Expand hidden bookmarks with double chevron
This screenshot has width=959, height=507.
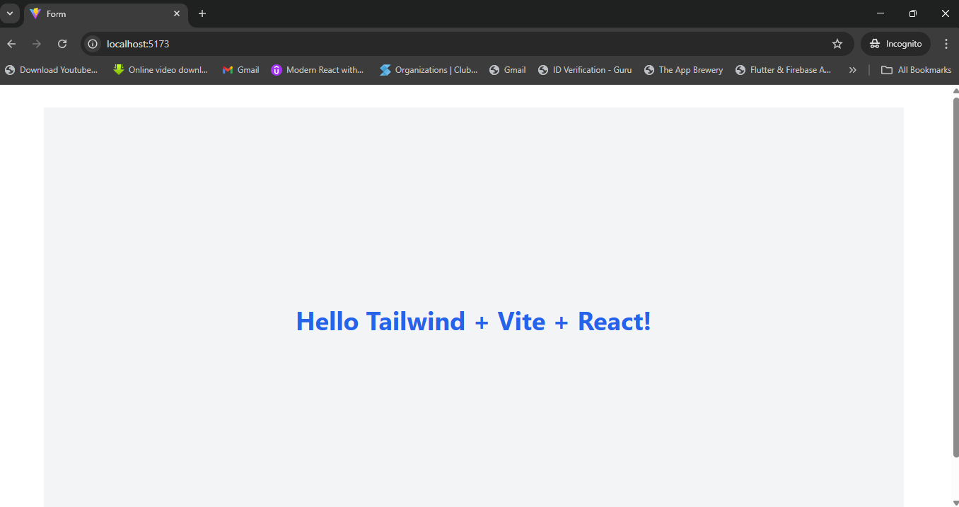coord(853,70)
